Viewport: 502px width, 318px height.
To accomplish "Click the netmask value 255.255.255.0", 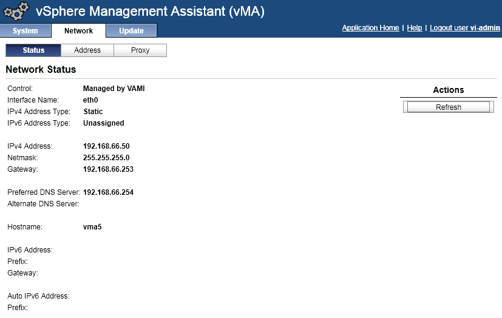I will click(106, 158).
